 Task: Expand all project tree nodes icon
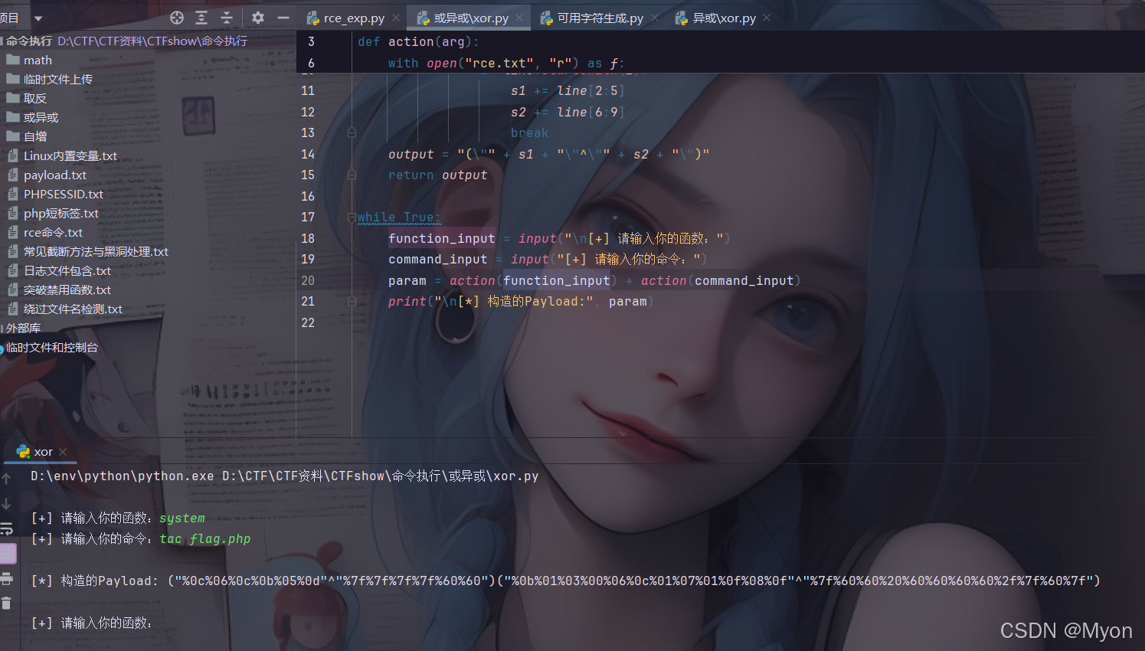[x=201, y=18]
